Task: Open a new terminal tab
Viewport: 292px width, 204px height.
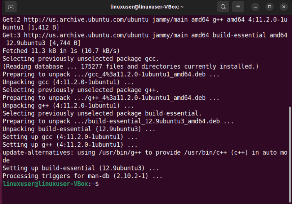Action: (10, 7)
